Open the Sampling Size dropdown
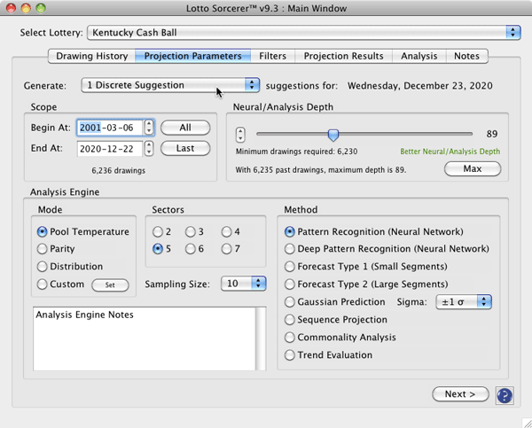The width and height of the screenshot is (532, 428). 246,284
